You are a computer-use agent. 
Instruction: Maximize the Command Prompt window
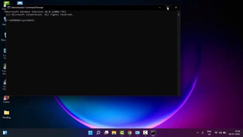[168, 8]
